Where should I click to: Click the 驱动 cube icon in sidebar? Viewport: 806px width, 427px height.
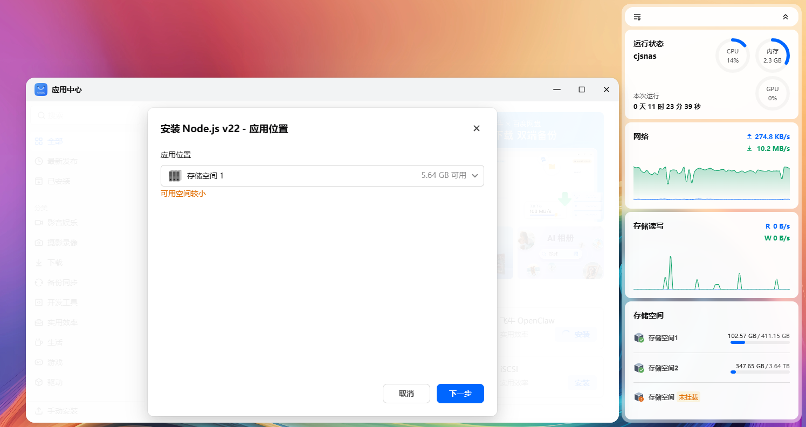[x=39, y=382]
